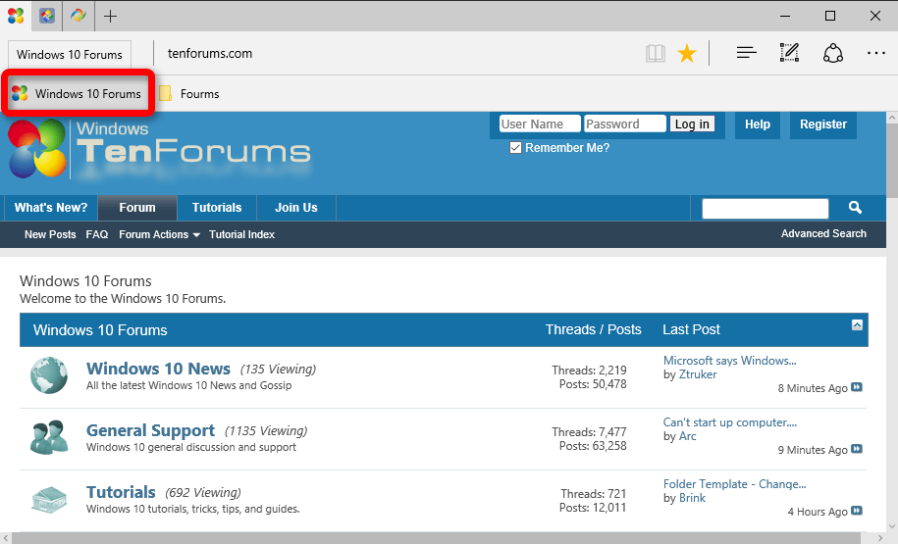Open Windows 10 Forums favorites bar shortcut
898x544 pixels.
(x=77, y=94)
